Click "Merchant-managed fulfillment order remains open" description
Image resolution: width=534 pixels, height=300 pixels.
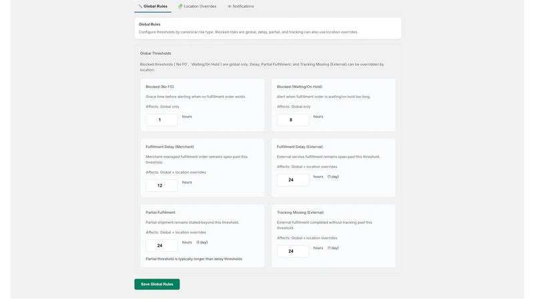pos(196,159)
